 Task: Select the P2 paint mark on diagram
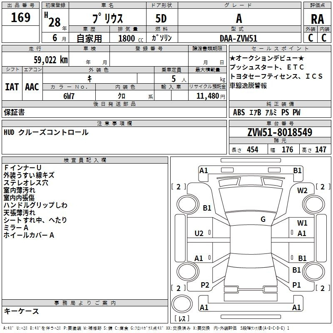[205, 285]
